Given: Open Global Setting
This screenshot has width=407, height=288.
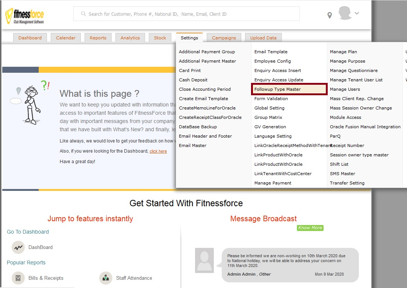Looking at the screenshot, I should tap(269, 108).
